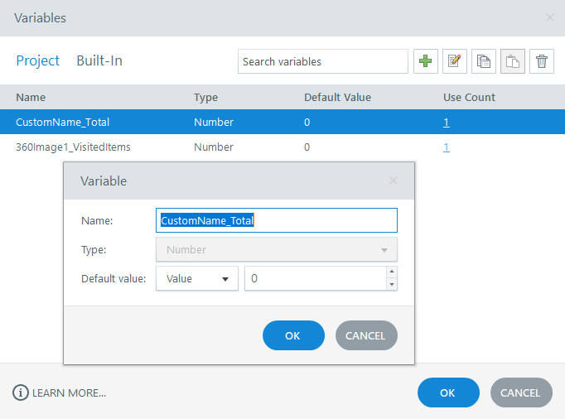Viewport: 565px width, 419px height.
Task: Select the Project tab
Action: (38, 60)
